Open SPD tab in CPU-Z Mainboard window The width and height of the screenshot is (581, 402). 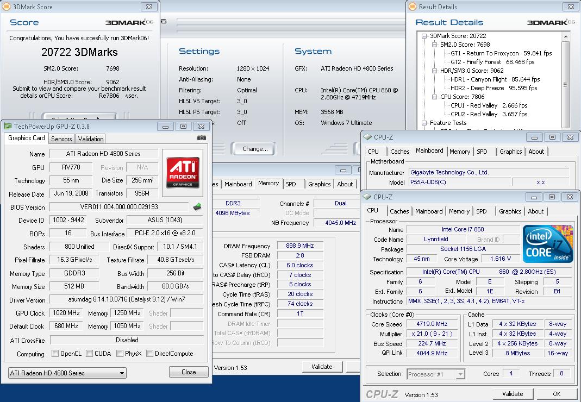coord(482,152)
